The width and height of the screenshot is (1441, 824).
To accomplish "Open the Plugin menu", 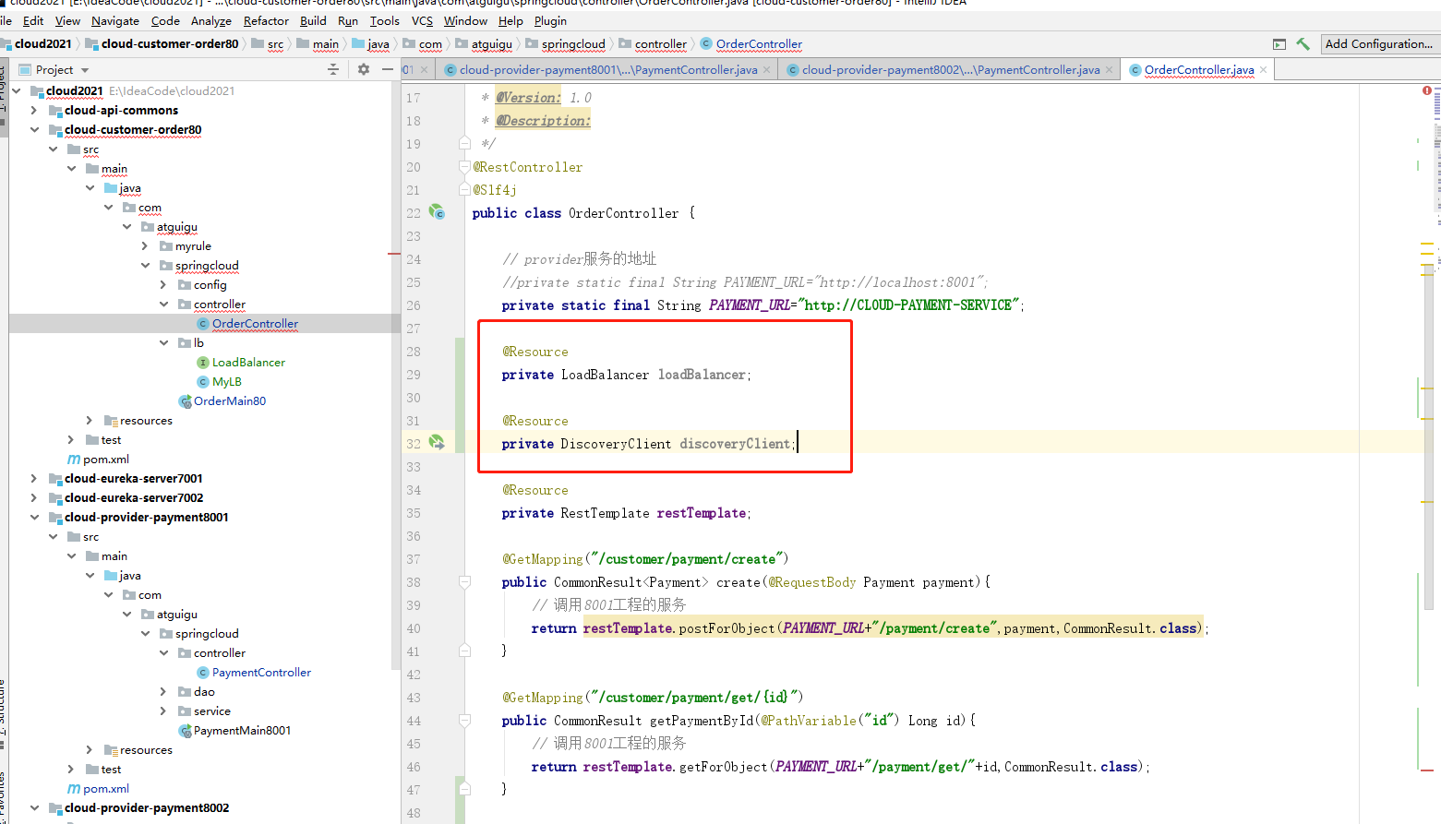I will click(550, 20).
